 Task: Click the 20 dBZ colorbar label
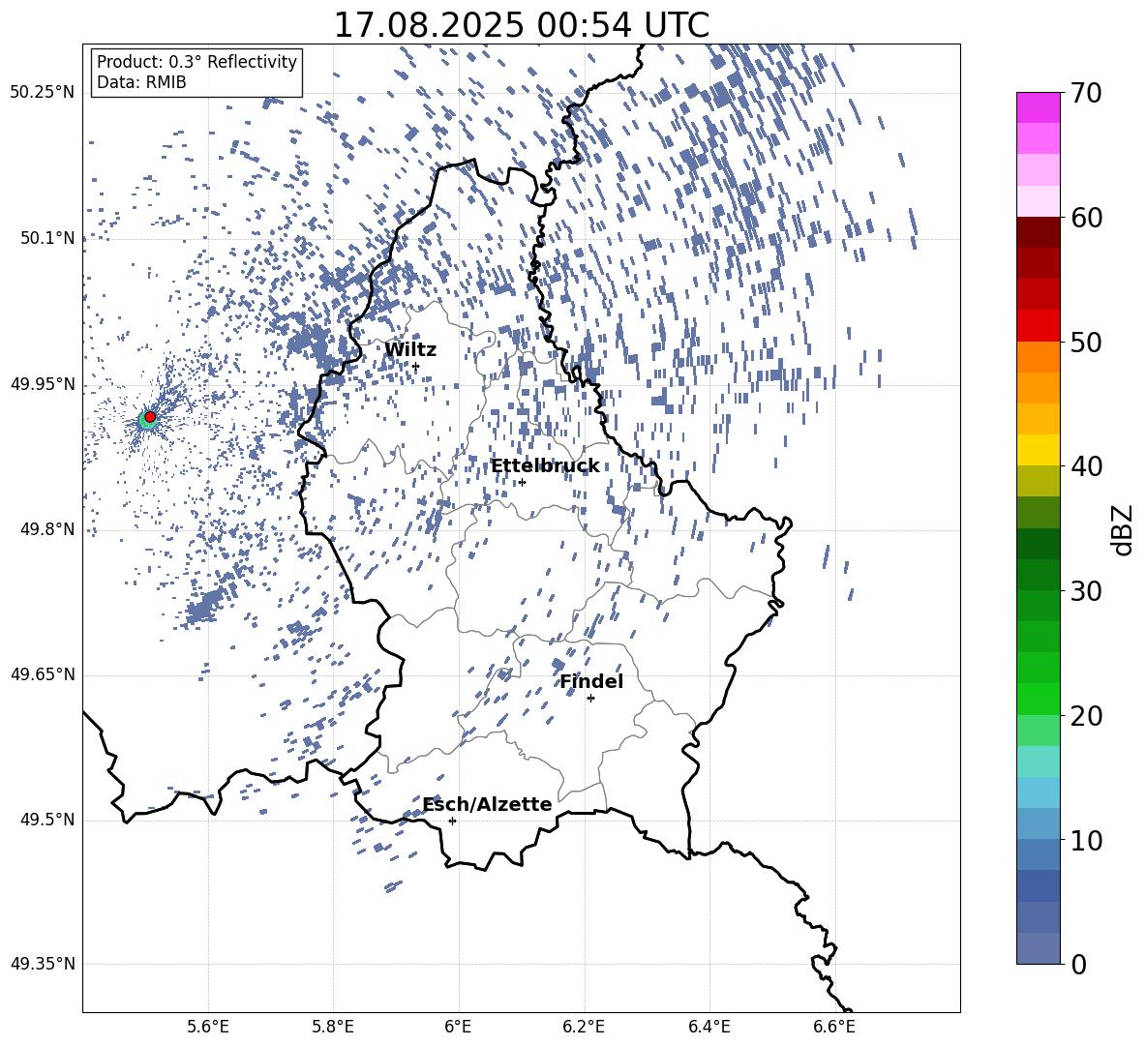pos(1086,716)
